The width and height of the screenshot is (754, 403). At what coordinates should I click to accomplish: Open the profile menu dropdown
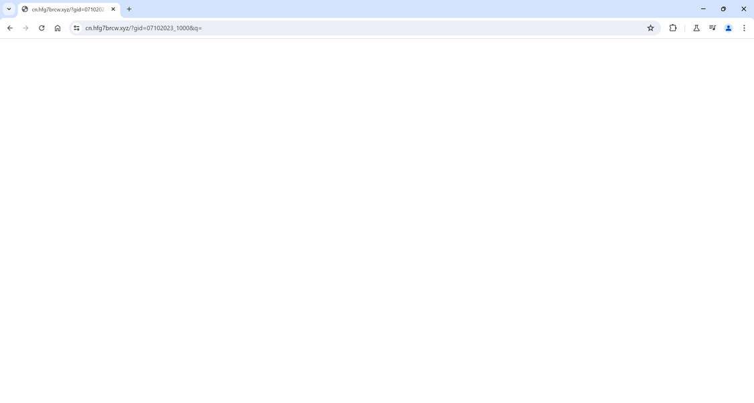(x=729, y=28)
